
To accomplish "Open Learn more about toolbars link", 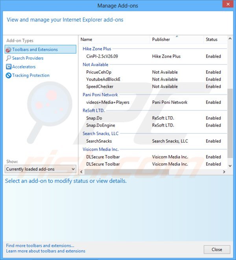I will (x=46, y=251).
